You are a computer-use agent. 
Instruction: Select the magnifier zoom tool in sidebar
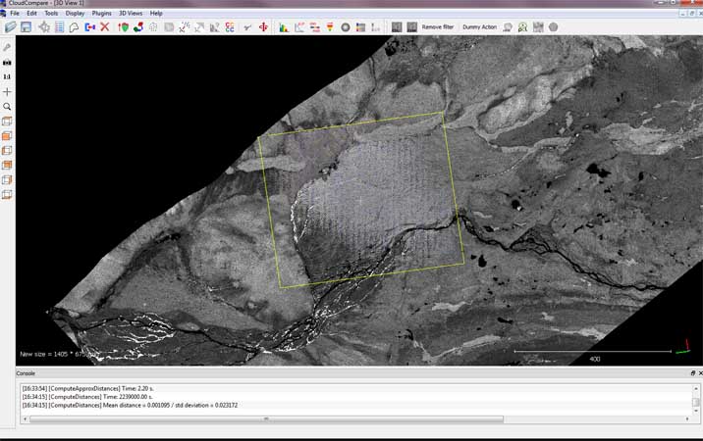(x=7, y=106)
